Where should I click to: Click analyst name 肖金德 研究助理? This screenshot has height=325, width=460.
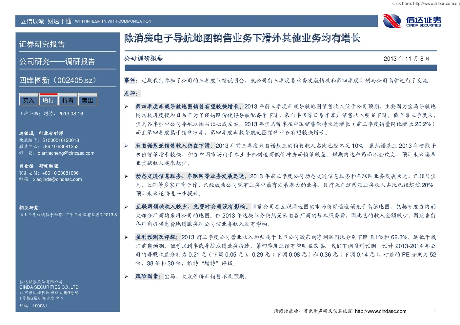[39, 166]
